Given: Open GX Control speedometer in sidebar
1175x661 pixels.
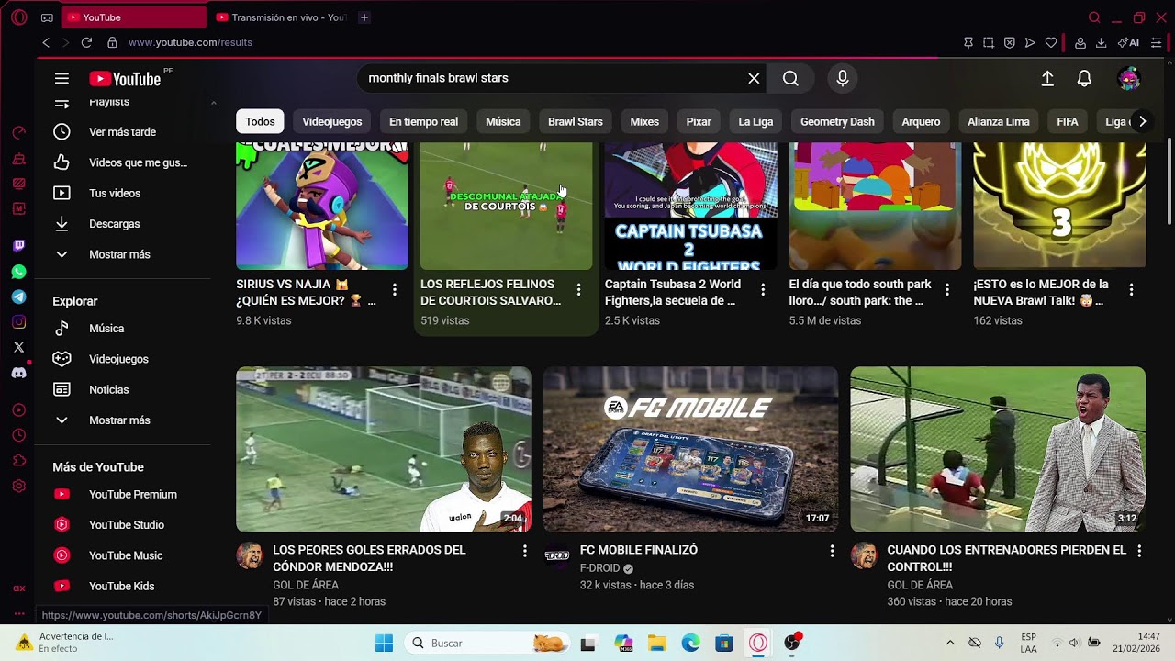Looking at the screenshot, I should tap(18, 132).
